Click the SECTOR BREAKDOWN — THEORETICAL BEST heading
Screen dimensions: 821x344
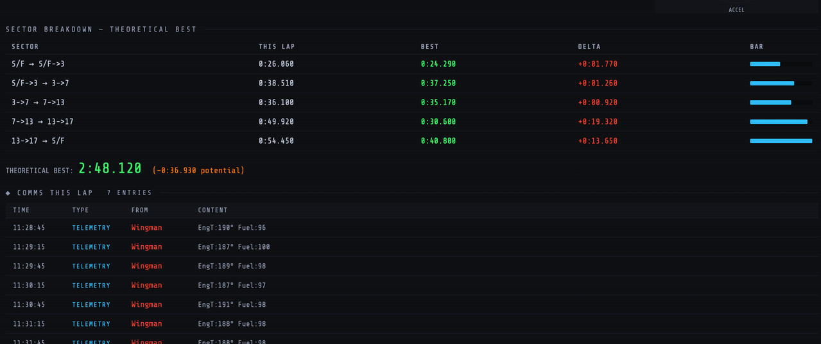pos(101,30)
